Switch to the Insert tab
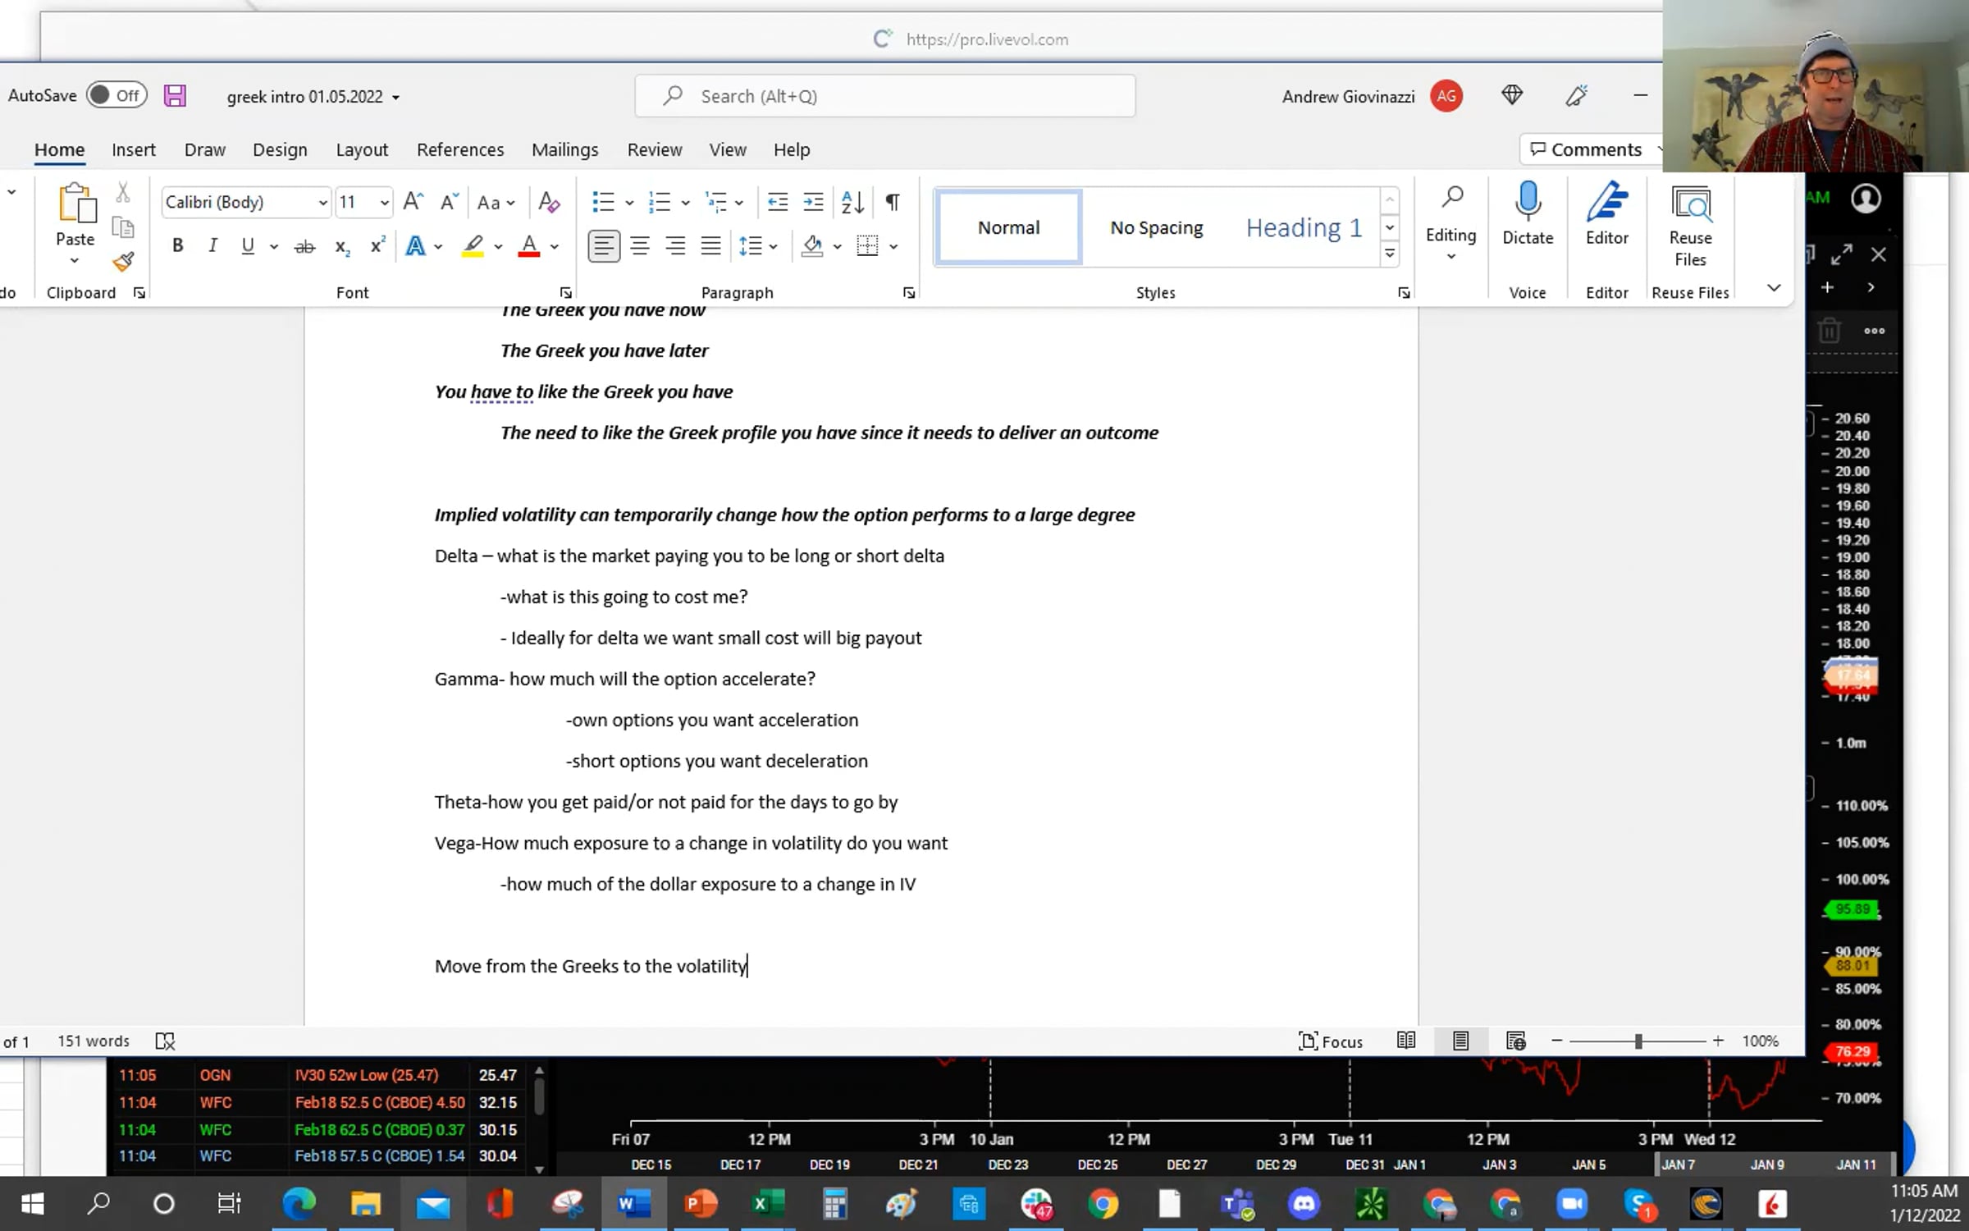This screenshot has width=1969, height=1231. (134, 149)
